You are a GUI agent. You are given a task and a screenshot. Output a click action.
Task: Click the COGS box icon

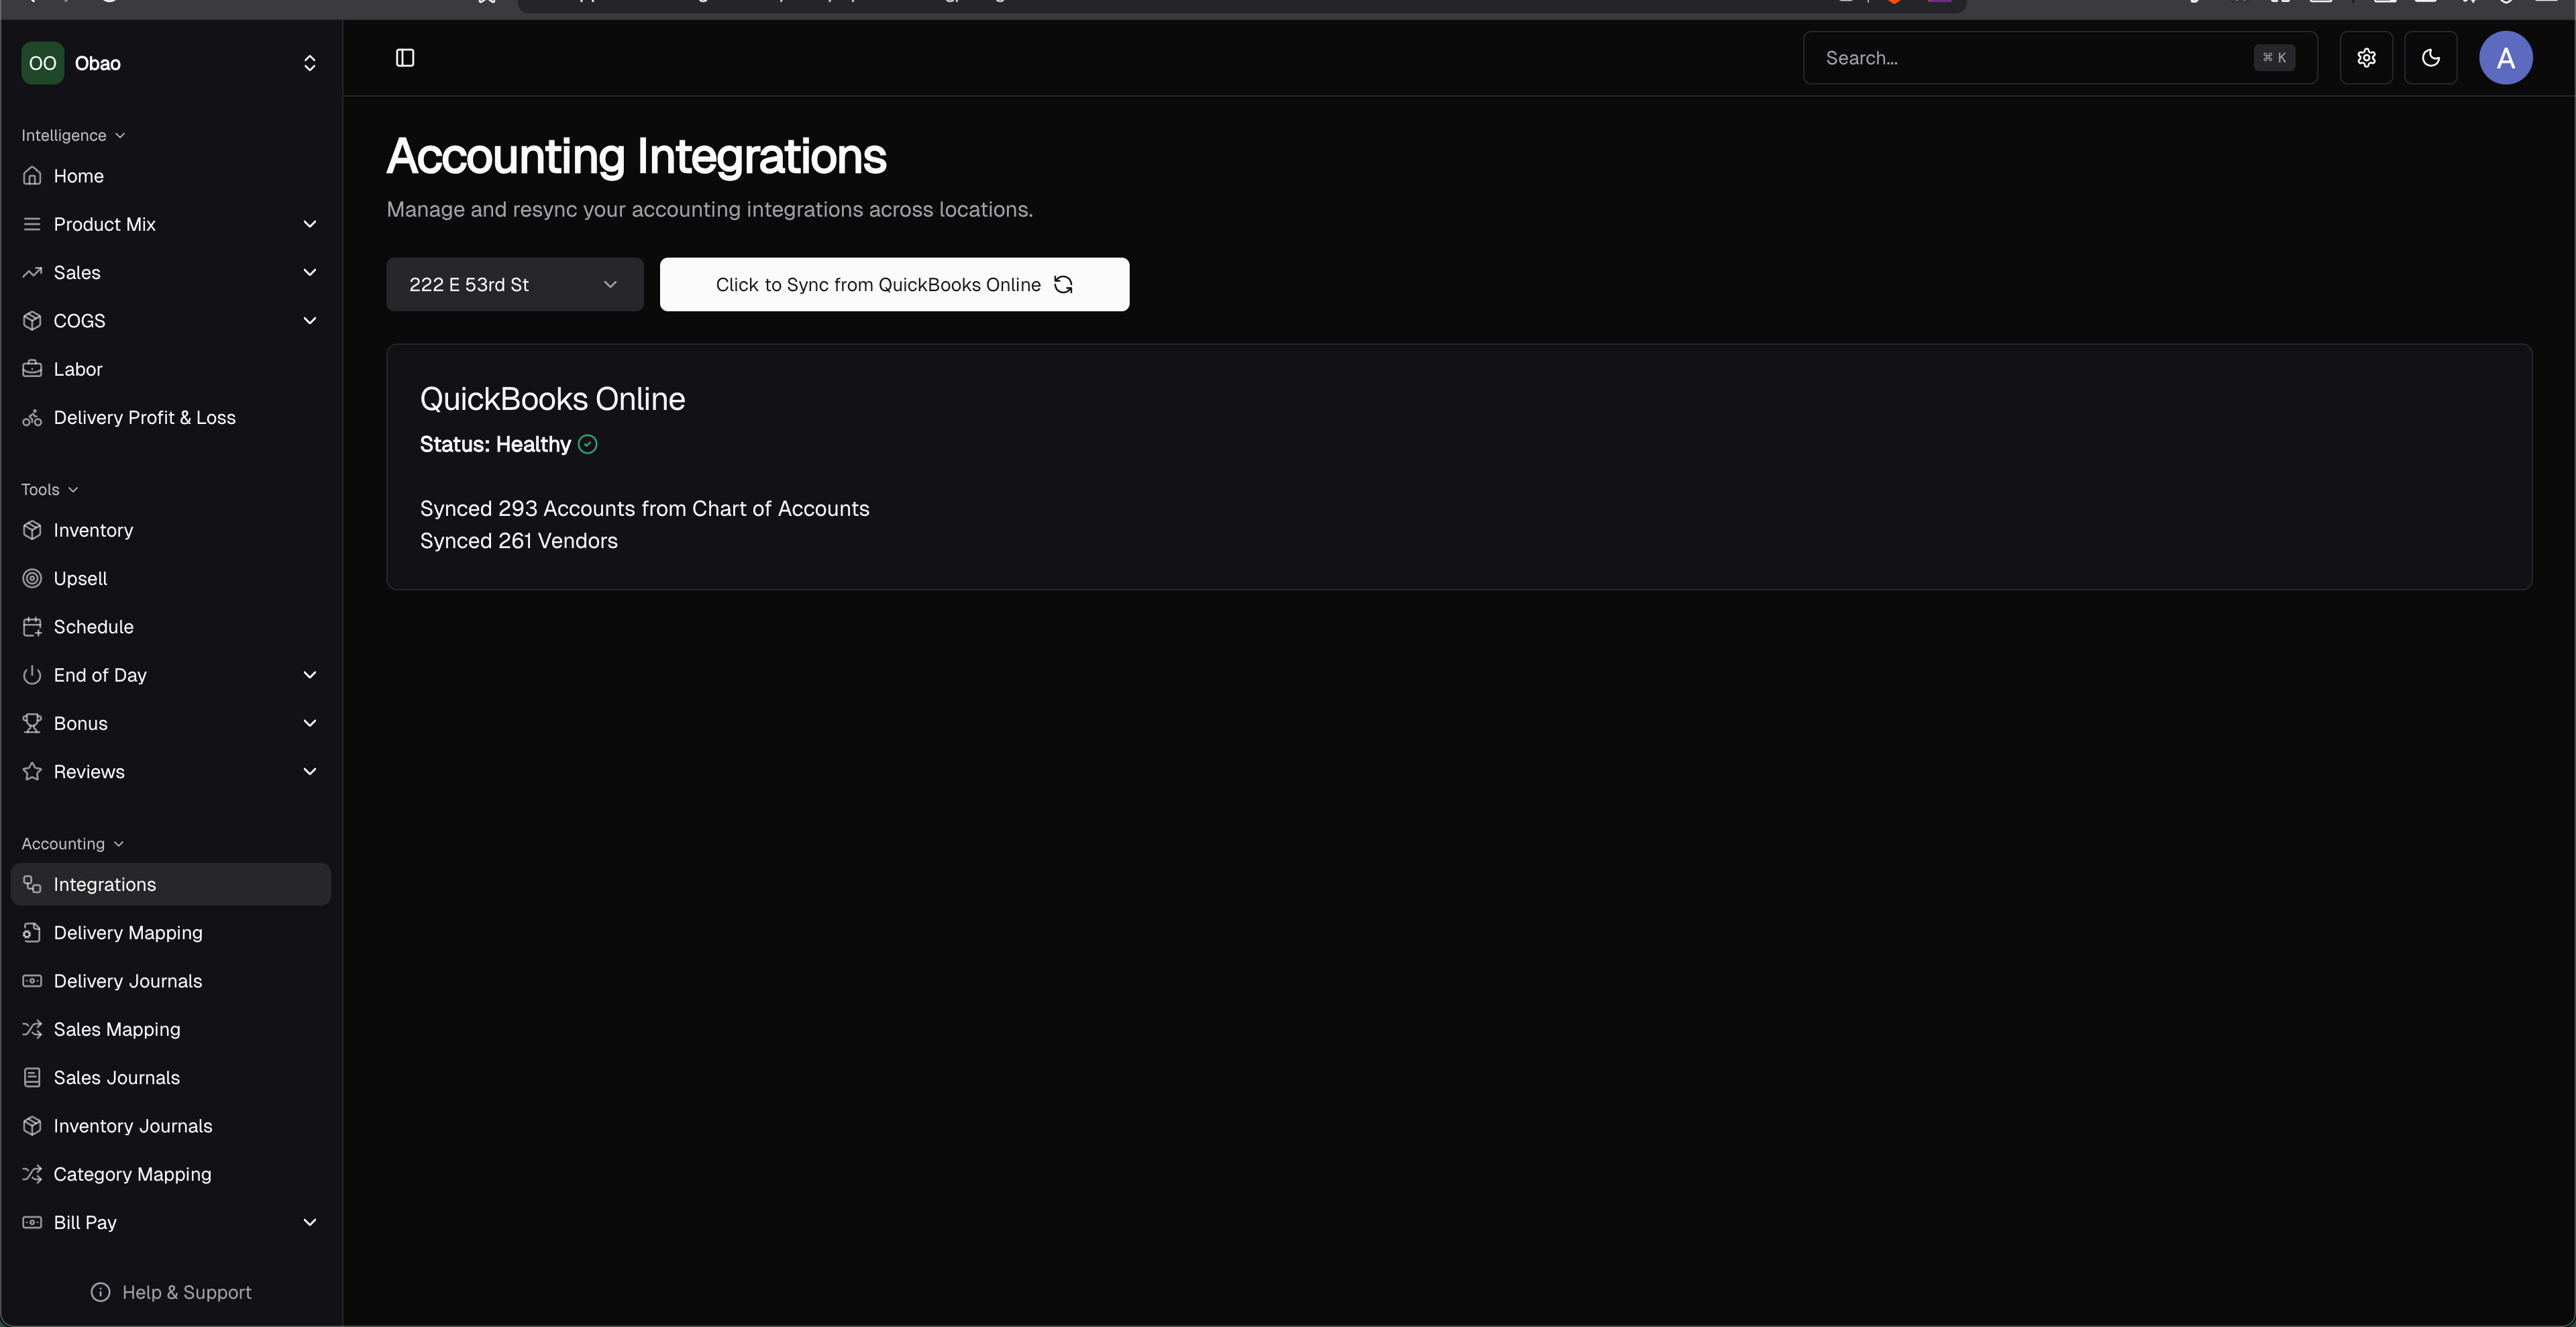click(32, 321)
